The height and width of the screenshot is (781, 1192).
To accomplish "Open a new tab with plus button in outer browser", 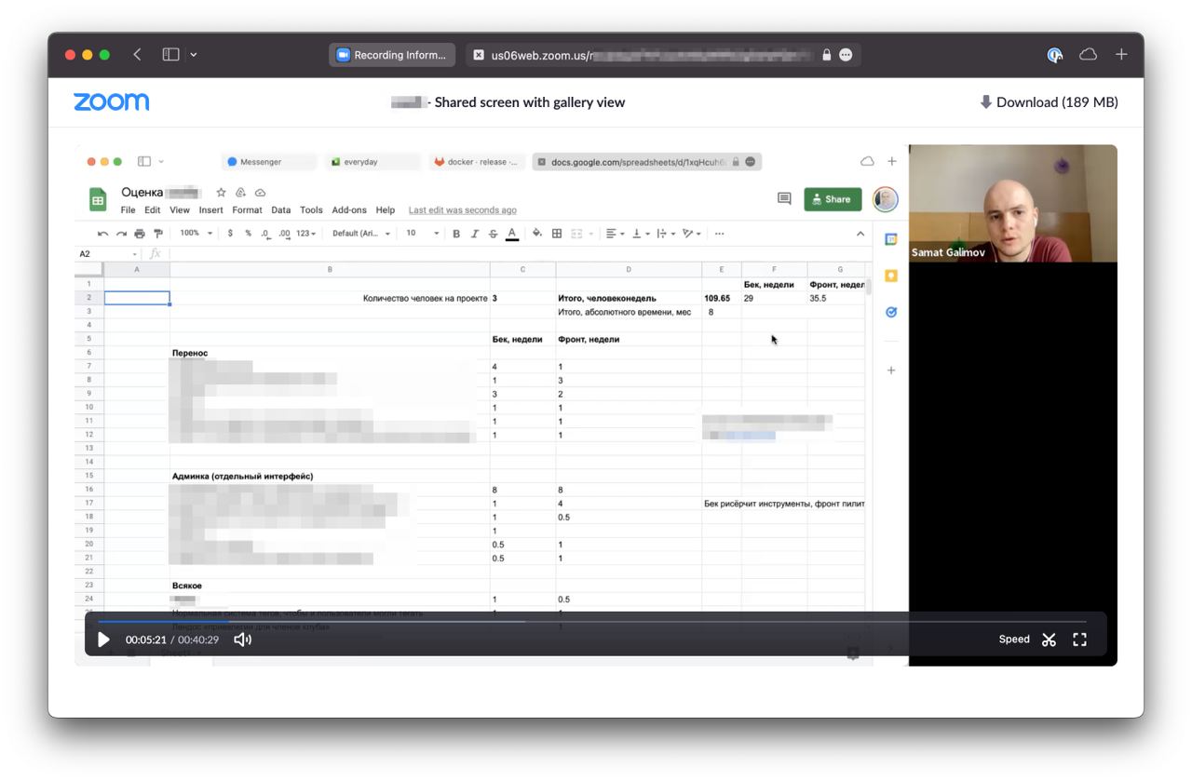I will pos(1121,55).
